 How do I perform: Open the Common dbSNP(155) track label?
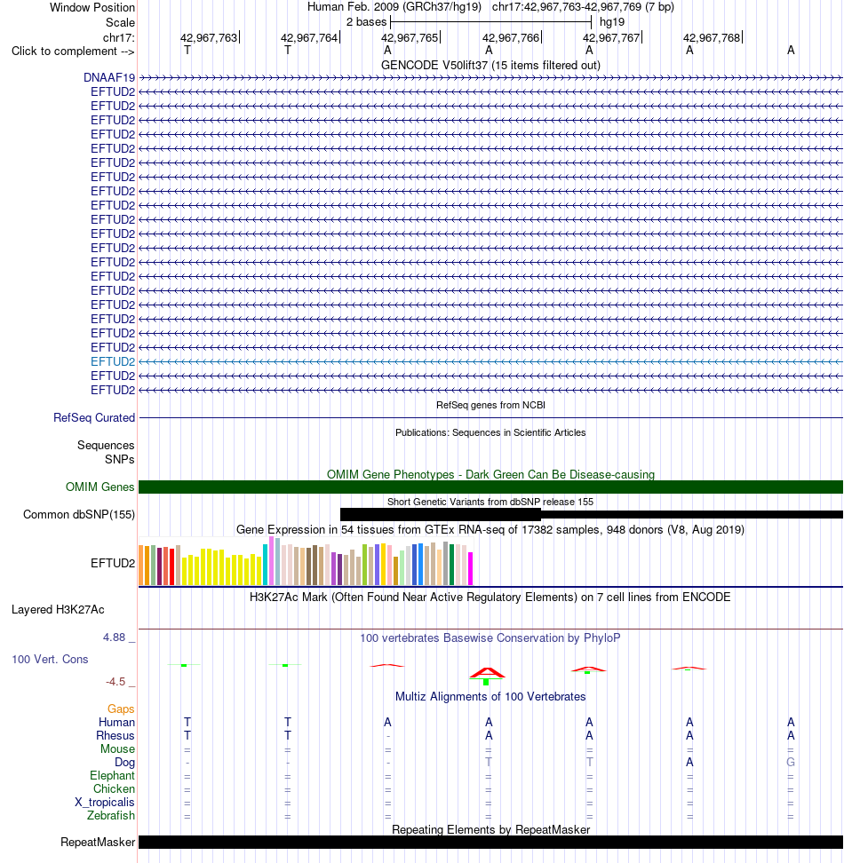point(79,515)
